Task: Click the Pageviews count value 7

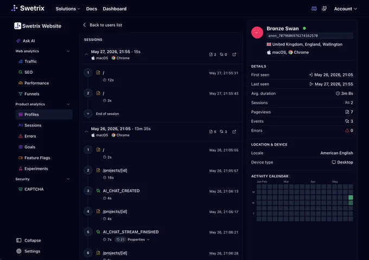Action: (352, 112)
